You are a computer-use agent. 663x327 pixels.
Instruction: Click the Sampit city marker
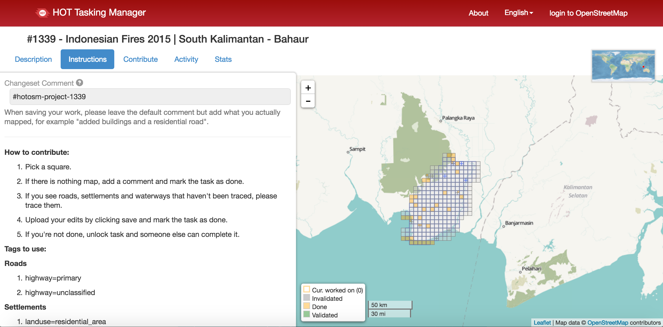348,152
